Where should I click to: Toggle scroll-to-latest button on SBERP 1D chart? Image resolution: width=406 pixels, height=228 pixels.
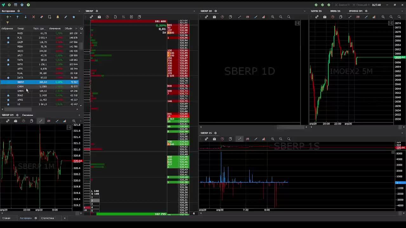pyautogui.click(x=297, y=23)
